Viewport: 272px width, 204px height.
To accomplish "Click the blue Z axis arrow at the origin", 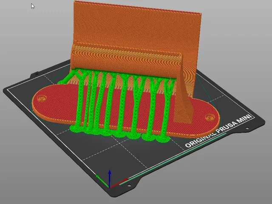I will [x=110, y=178].
